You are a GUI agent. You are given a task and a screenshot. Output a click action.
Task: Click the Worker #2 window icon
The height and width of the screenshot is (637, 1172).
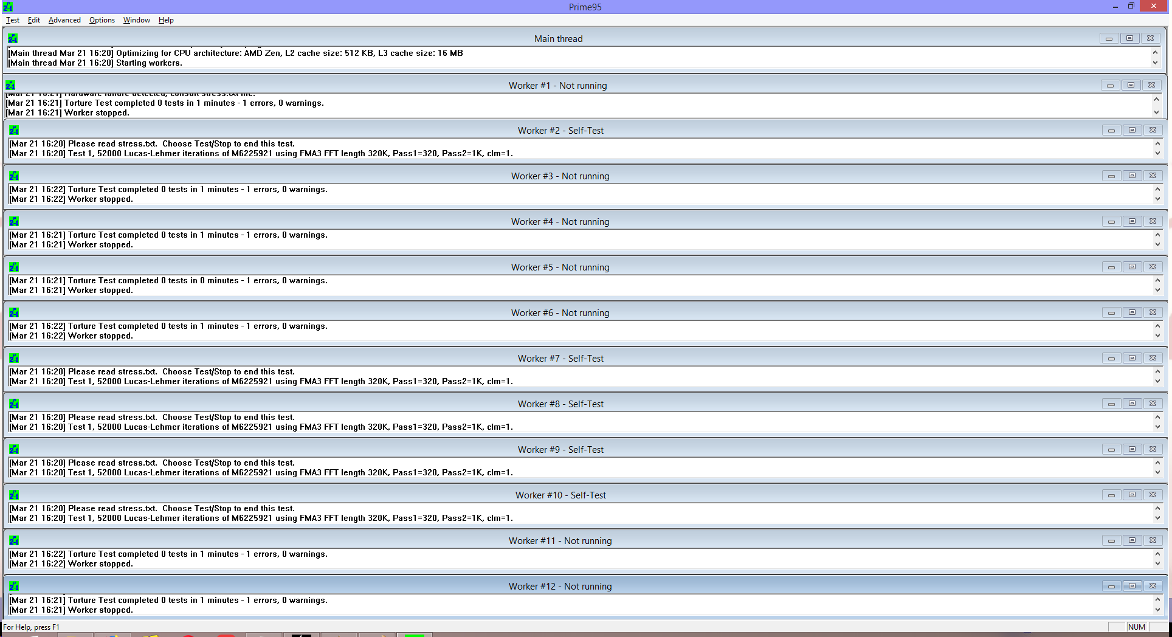click(x=14, y=130)
